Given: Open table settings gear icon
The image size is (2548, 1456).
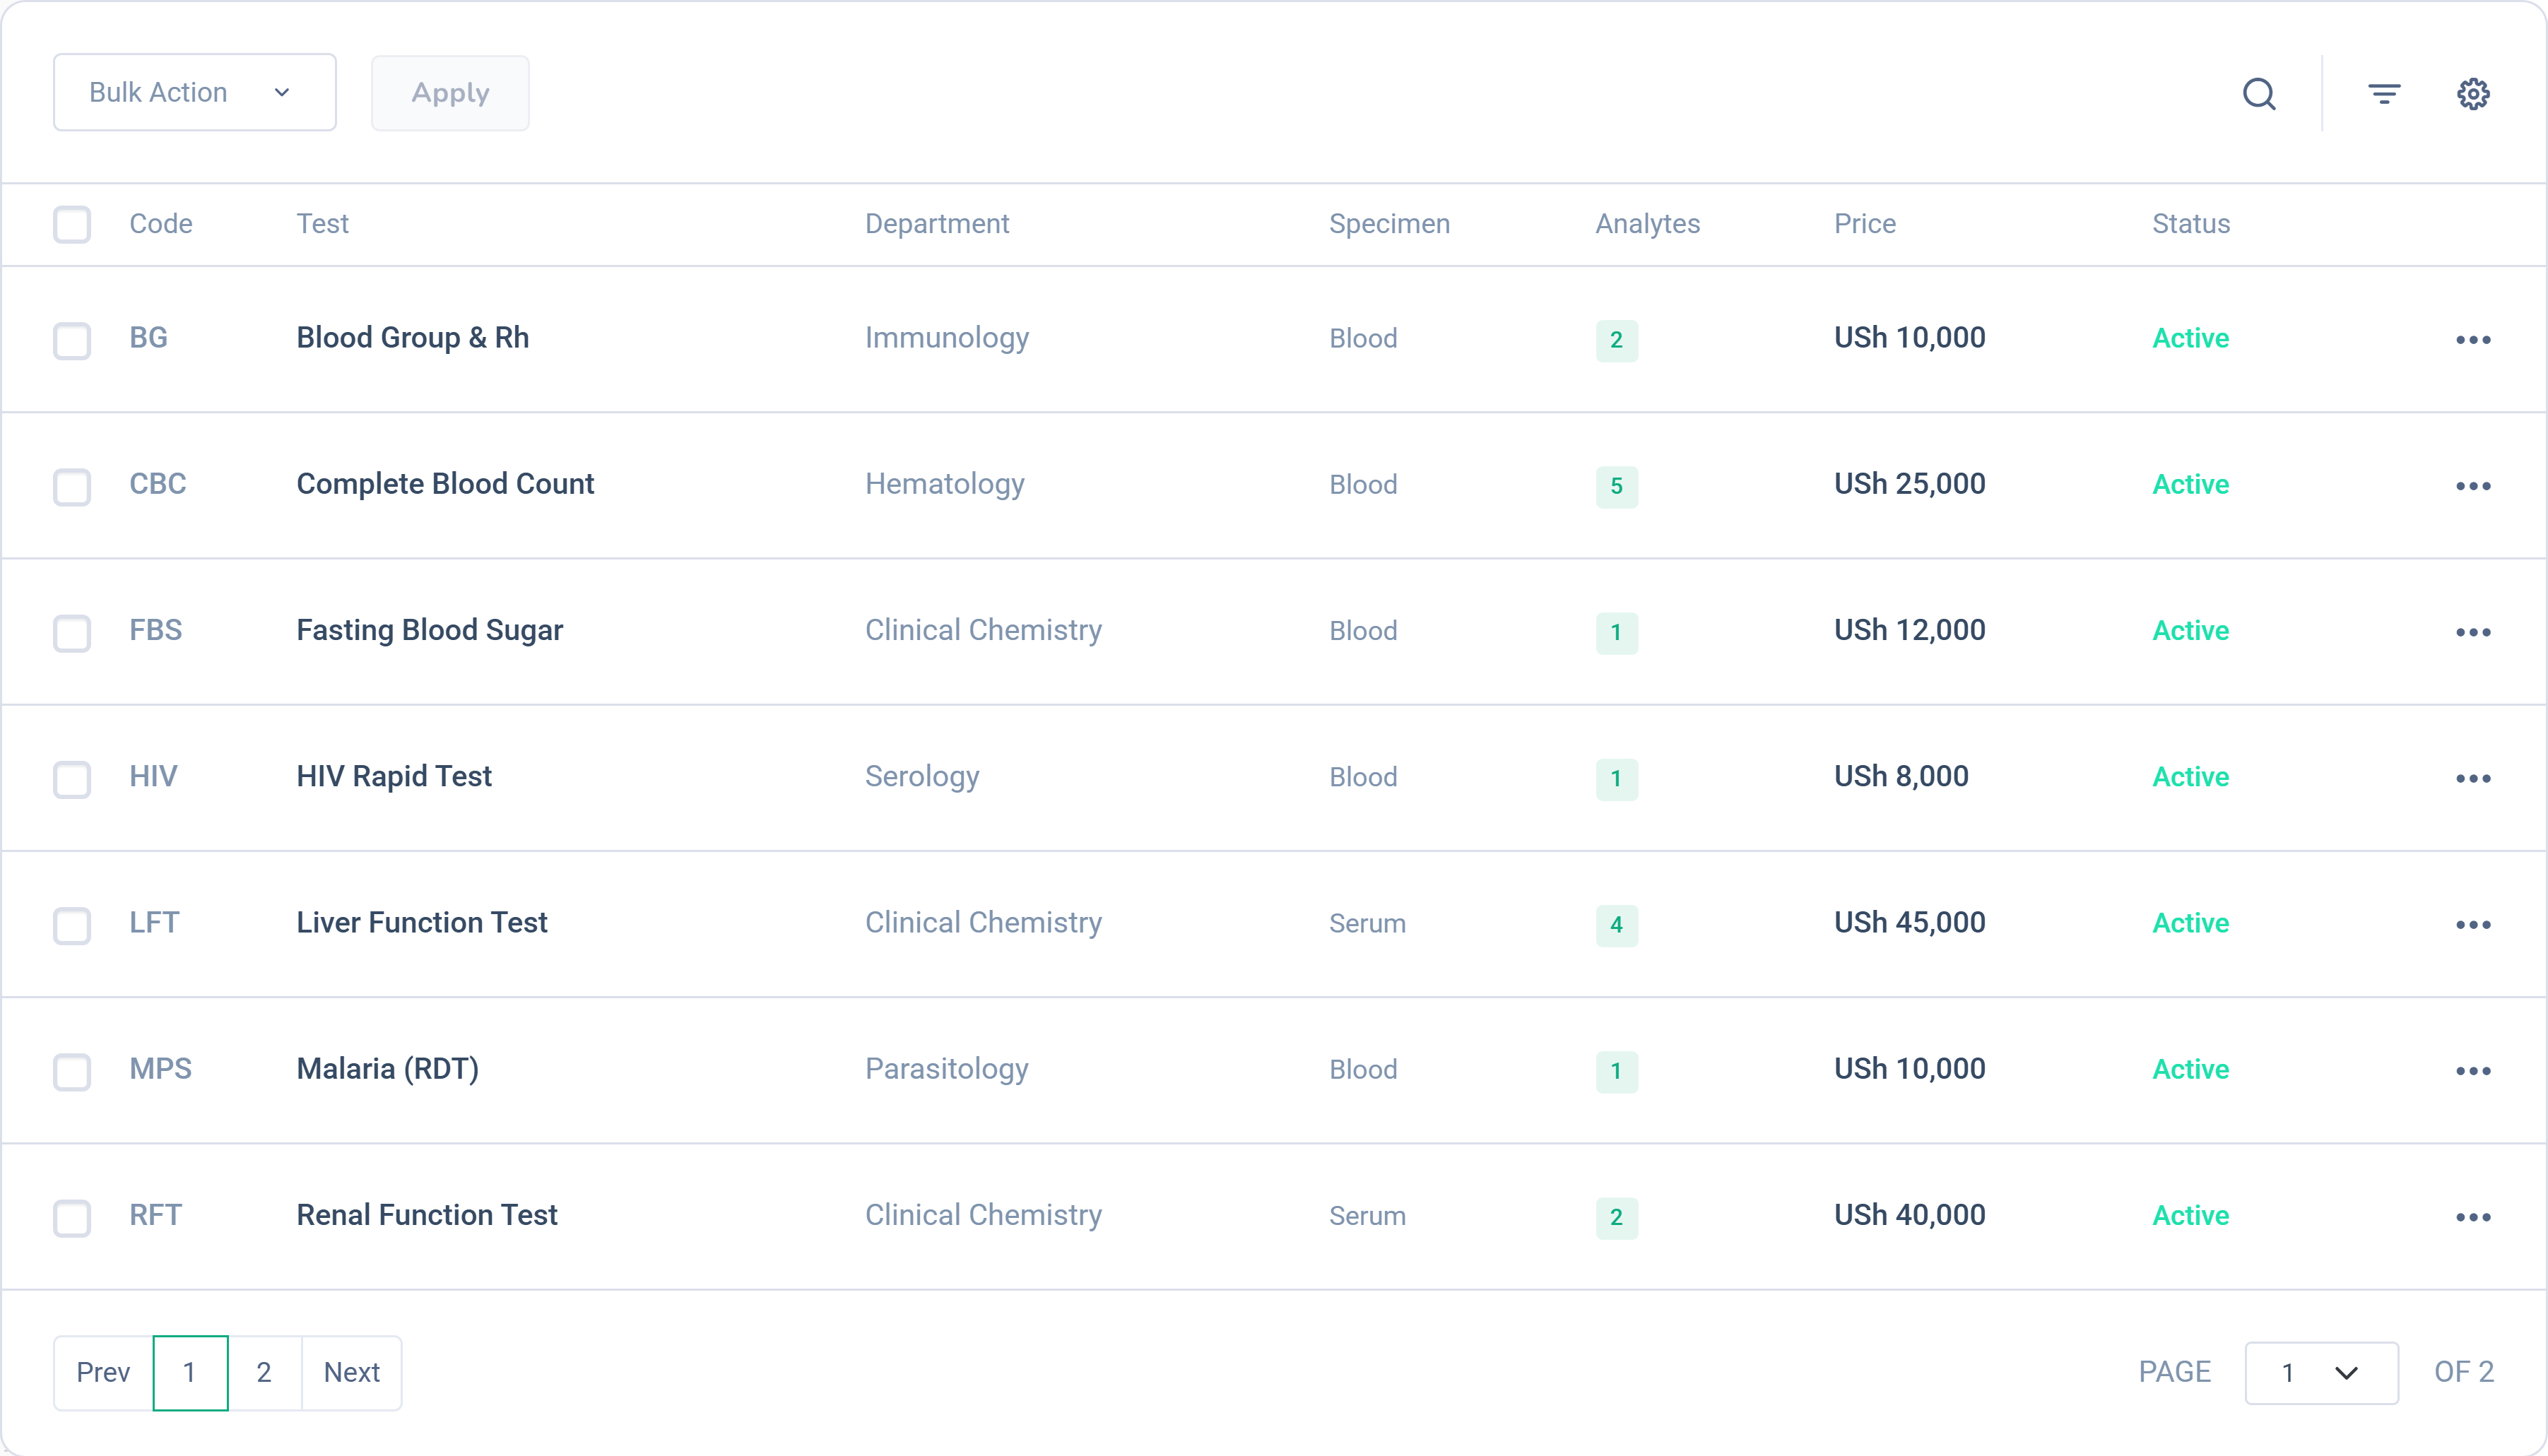Looking at the screenshot, I should coord(2473,94).
